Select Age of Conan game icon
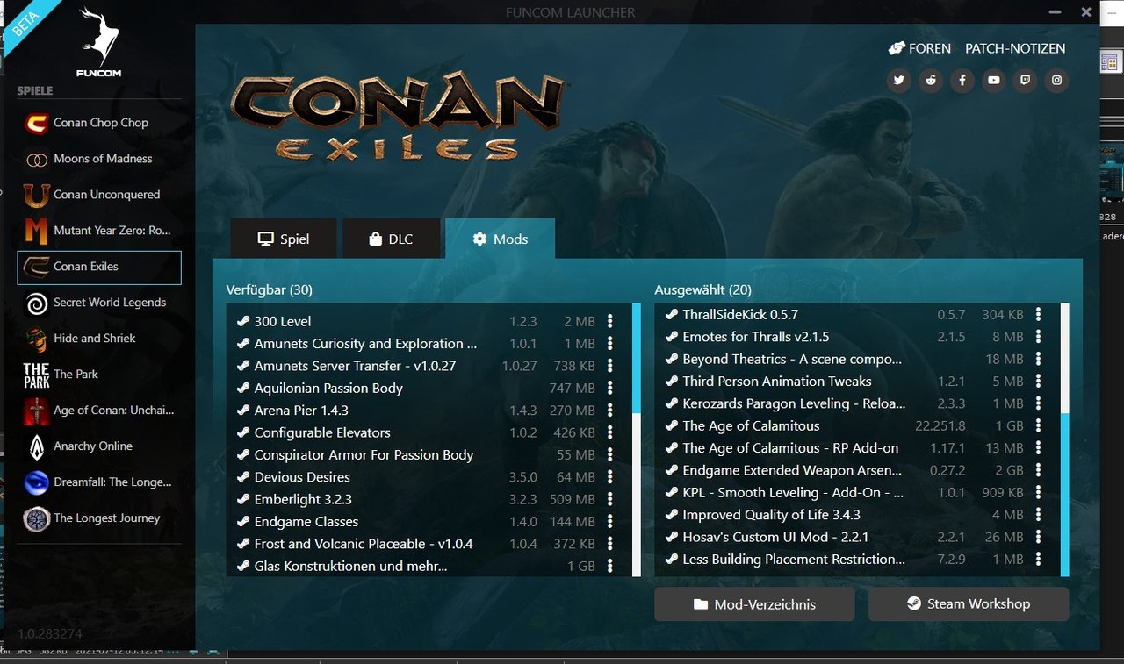This screenshot has width=1124, height=664. tap(37, 411)
